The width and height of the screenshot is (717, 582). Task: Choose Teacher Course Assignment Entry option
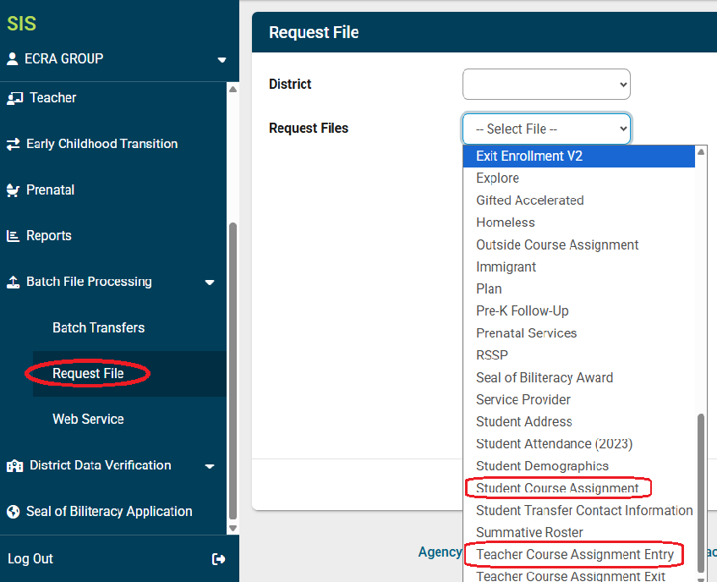574,555
